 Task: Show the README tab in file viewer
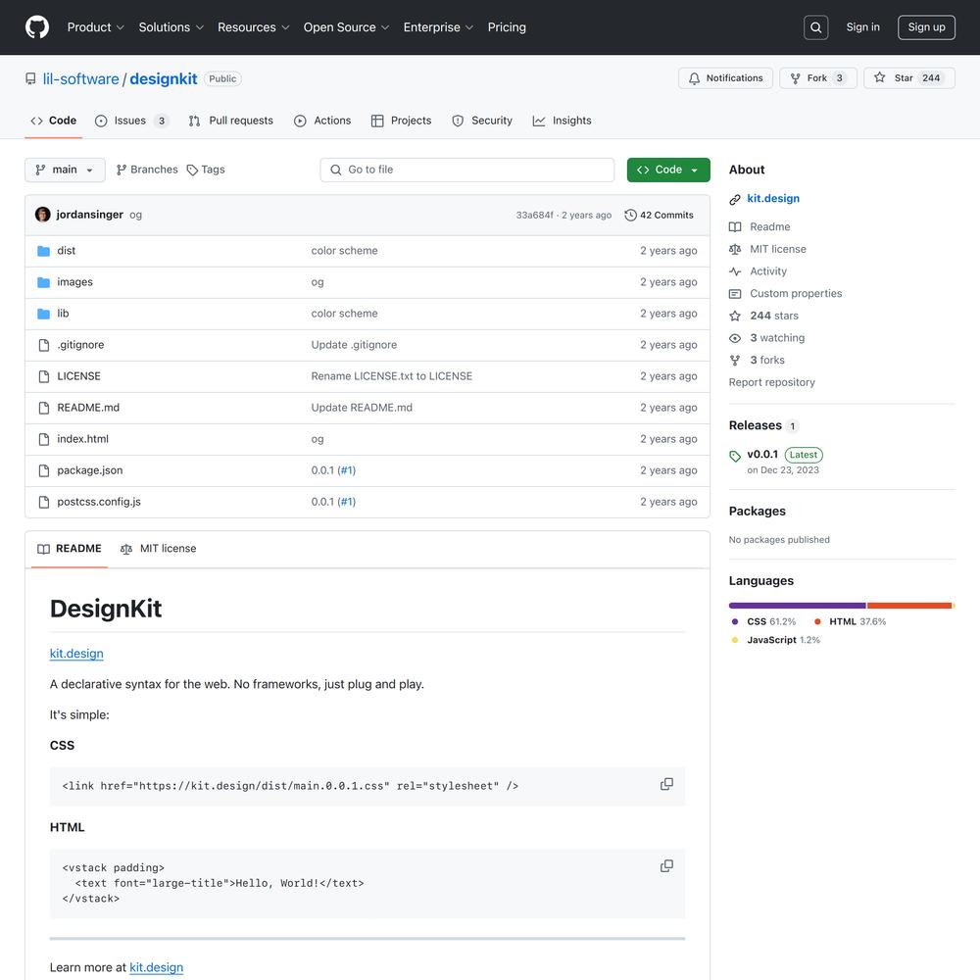point(70,549)
